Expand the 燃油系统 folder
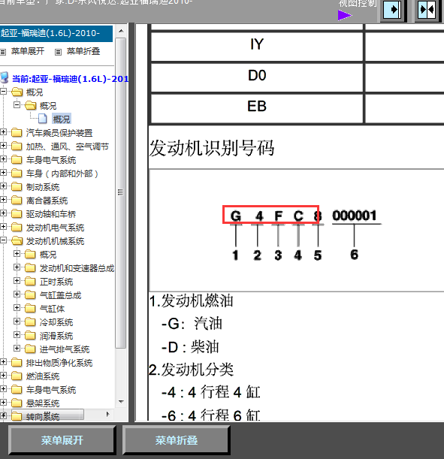 [3, 376]
